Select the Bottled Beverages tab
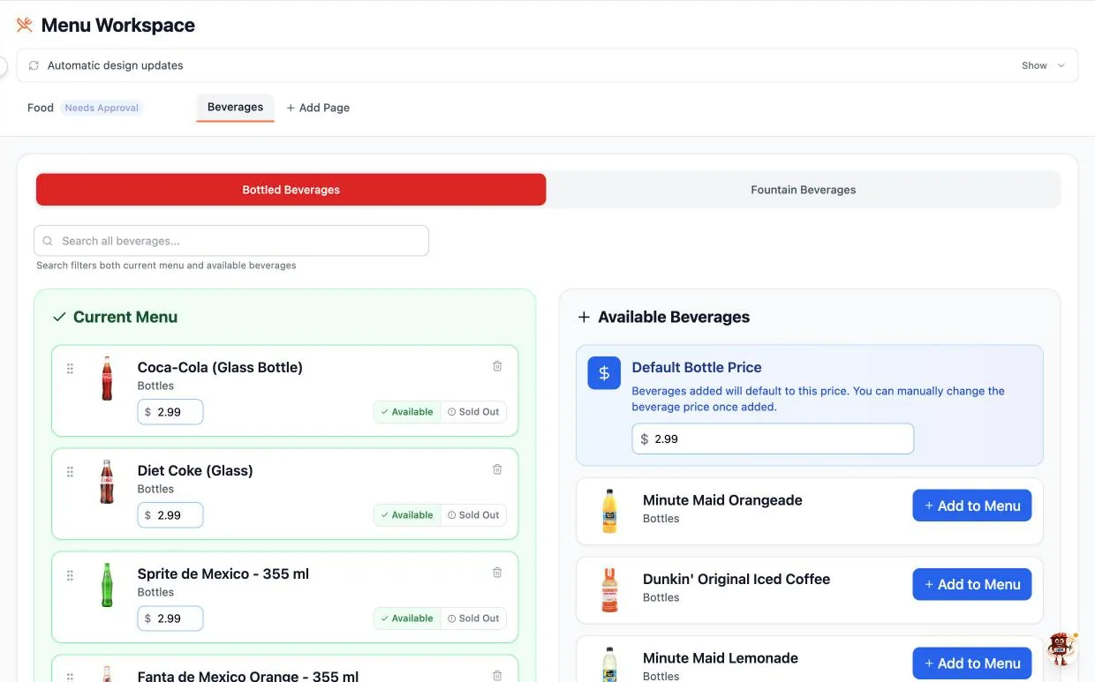Viewport: 1095px width, 682px height. [291, 190]
